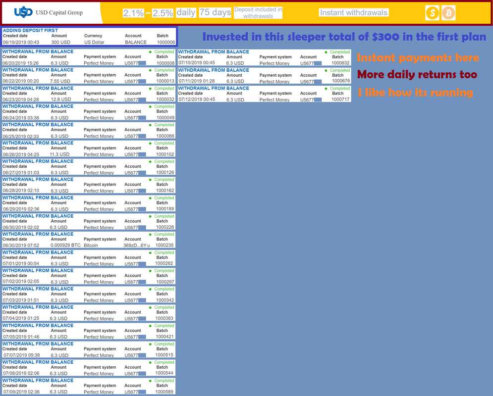Screen dimensions: 493x396
Task: Click batch number 1000126
Action: coord(165,172)
